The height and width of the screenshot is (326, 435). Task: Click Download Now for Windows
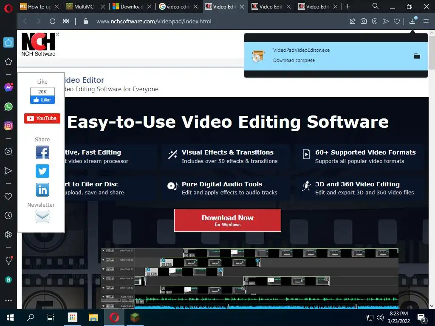[x=228, y=220]
